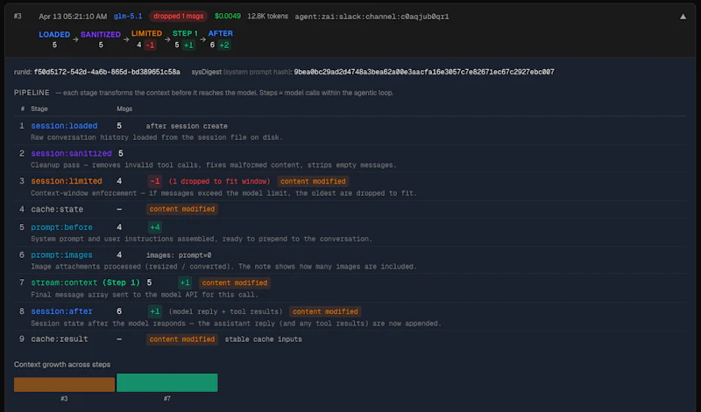Open the session:after stage row
The image size is (701, 412).
coord(350,317)
